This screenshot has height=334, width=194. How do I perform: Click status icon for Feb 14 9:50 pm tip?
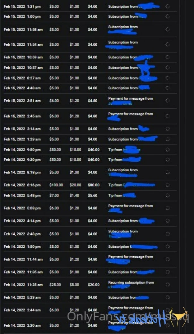(168, 150)
